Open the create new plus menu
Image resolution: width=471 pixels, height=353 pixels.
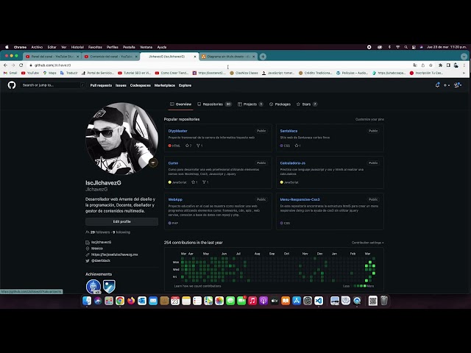coord(447,85)
